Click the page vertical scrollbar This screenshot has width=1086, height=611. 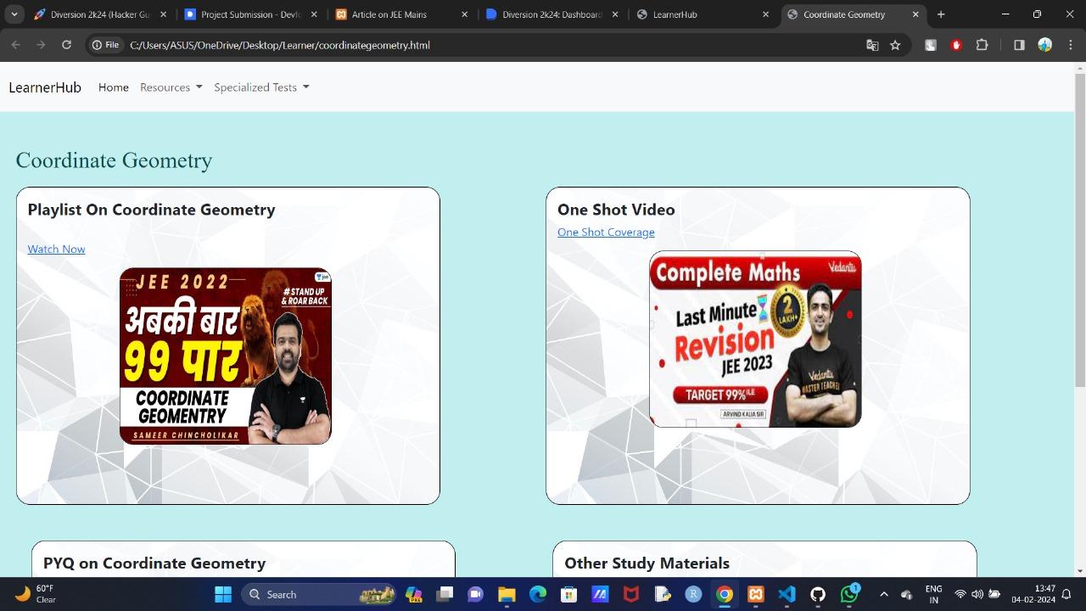click(x=1080, y=229)
